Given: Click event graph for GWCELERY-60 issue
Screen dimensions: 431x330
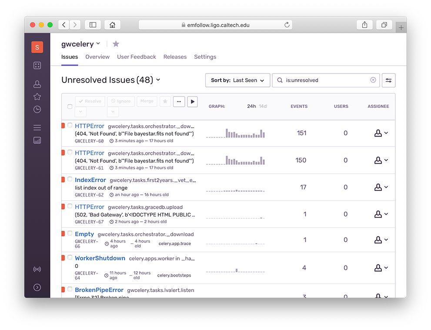Looking at the screenshot, I should click(x=236, y=133).
